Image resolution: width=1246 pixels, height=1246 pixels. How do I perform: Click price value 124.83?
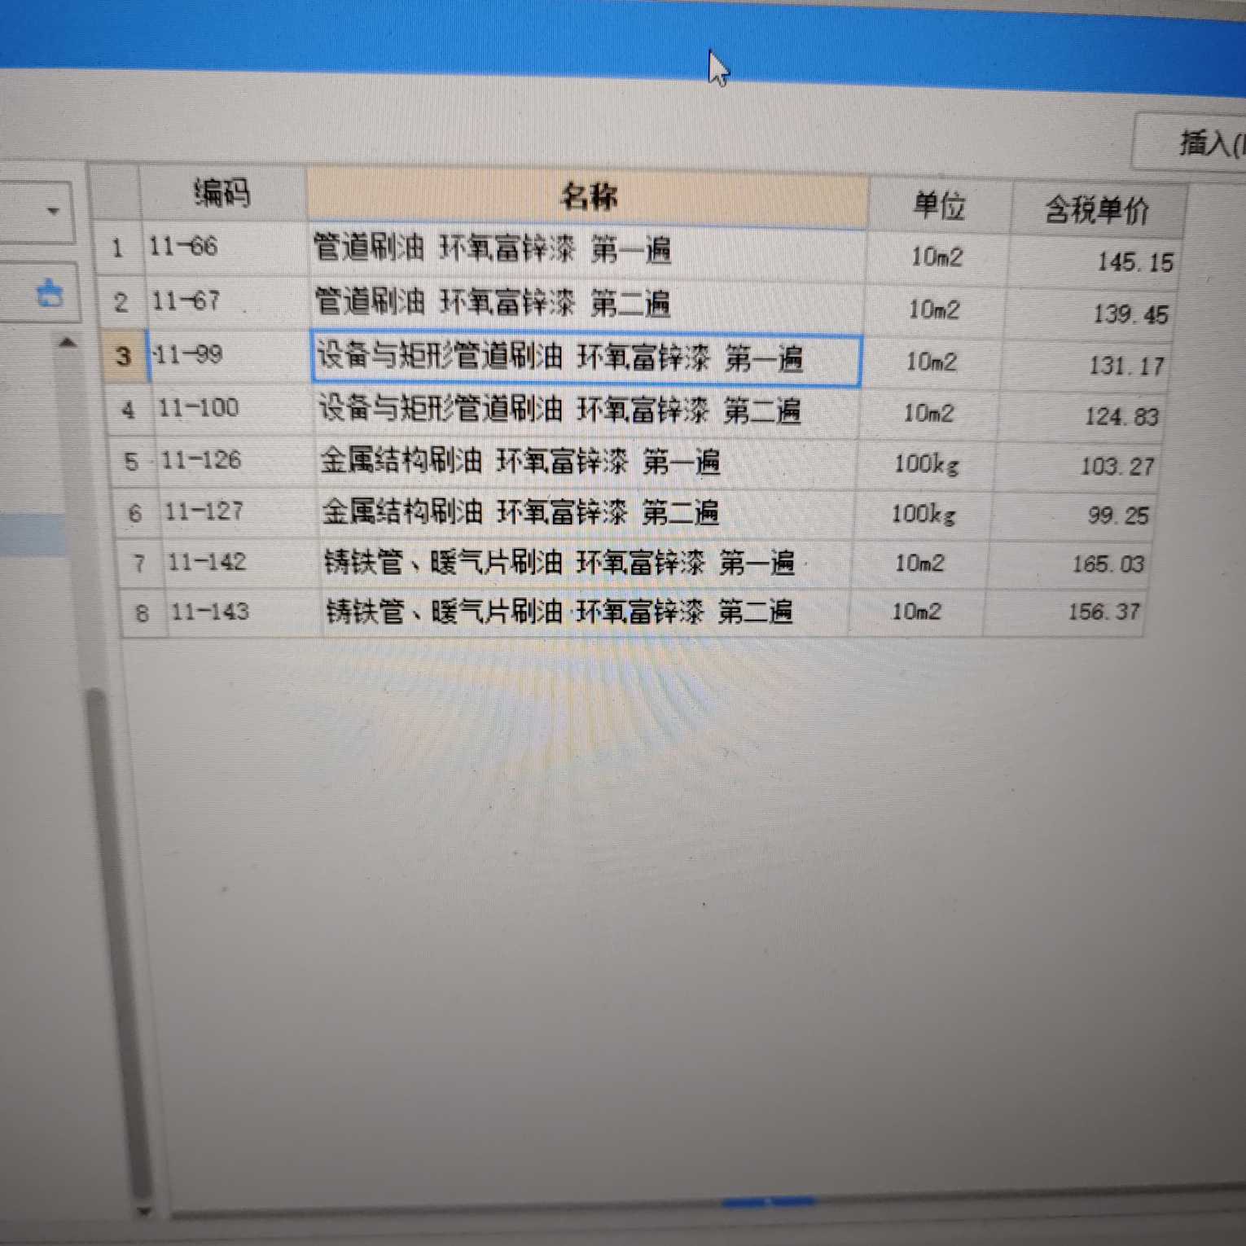(1121, 417)
